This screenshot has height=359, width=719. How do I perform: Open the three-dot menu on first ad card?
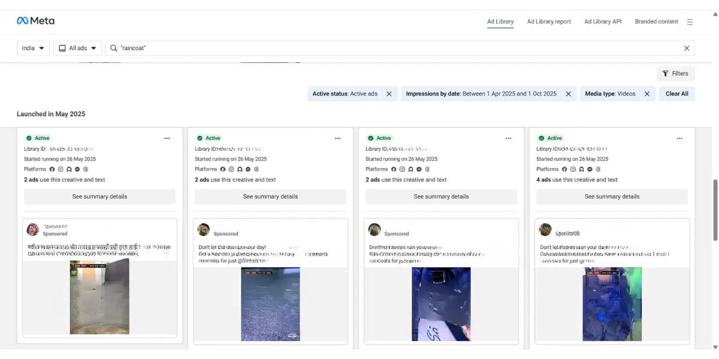coord(167,138)
